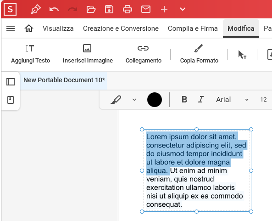Switch to the Visualizza tab
Screen dimensions: 272x221
(58, 28)
